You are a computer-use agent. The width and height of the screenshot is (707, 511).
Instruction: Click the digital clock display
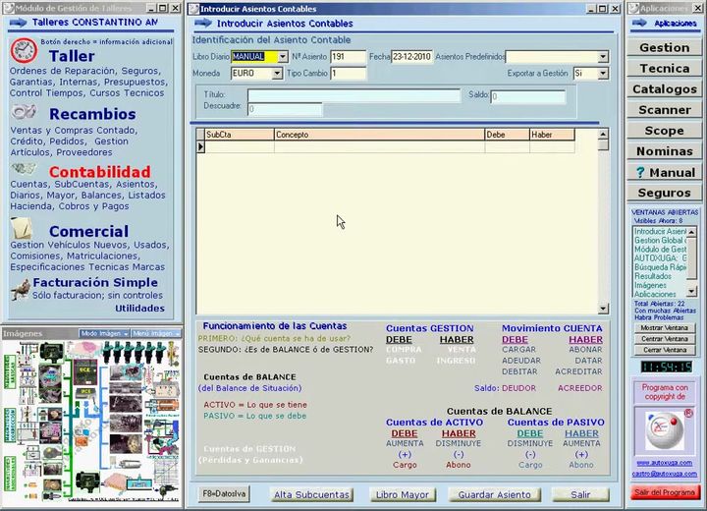pos(667,367)
